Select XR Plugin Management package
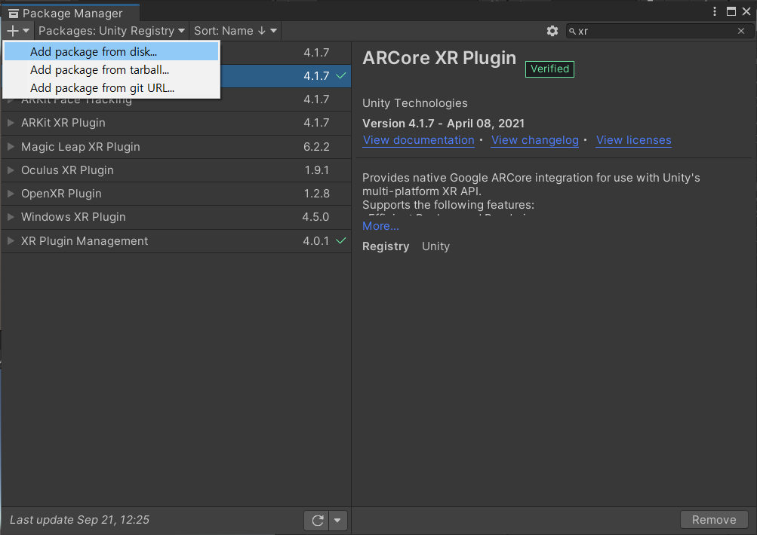 pos(176,240)
